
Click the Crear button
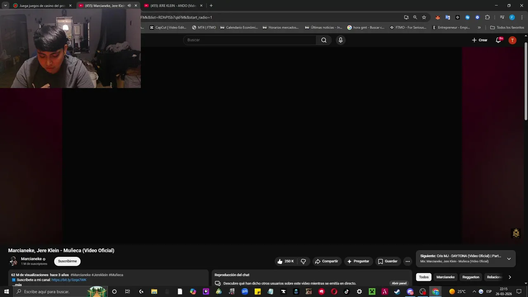480,40
